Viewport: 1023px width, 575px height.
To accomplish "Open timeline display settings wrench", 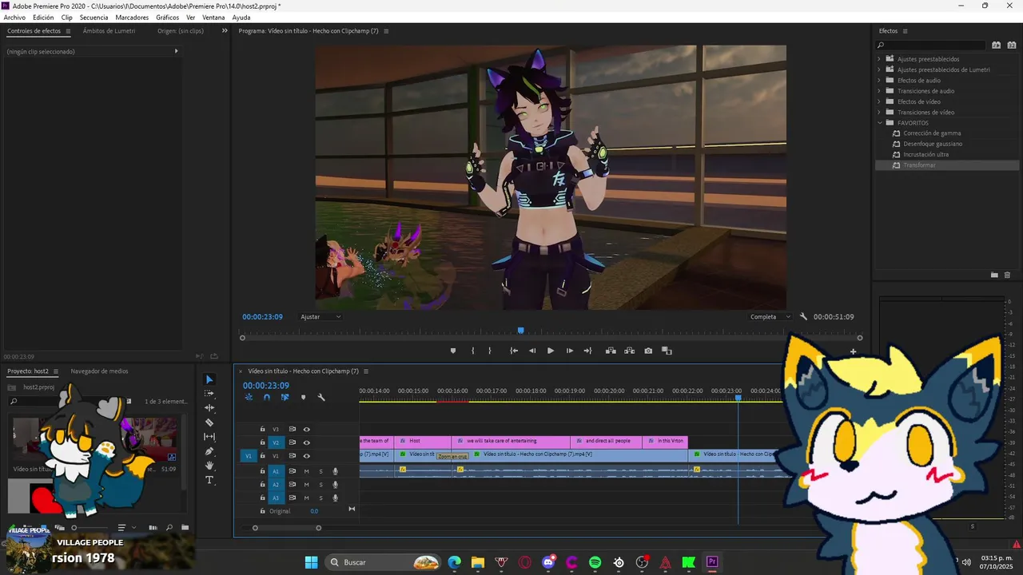I will coord(321,397).
